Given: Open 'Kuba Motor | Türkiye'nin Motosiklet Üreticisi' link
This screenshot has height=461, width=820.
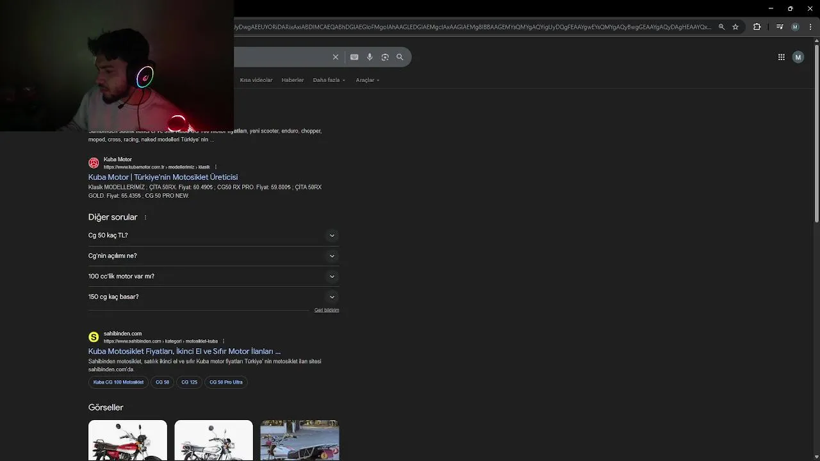Looking at the screenshot, I should pos(163,177).
